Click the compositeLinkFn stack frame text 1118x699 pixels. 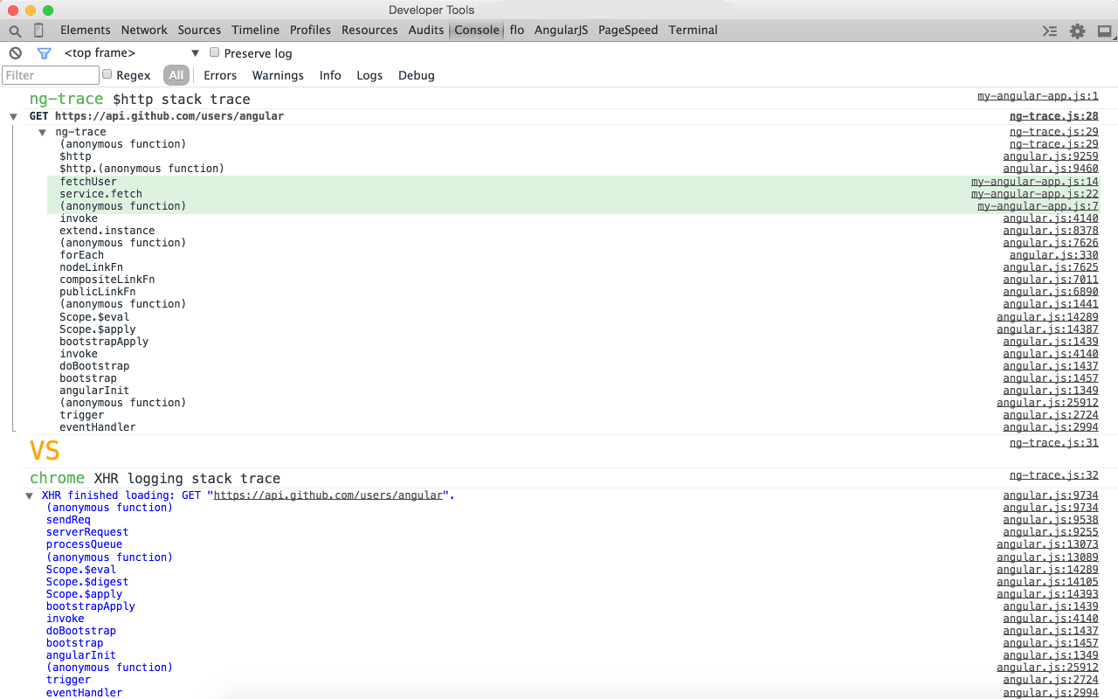coord(107,280)
